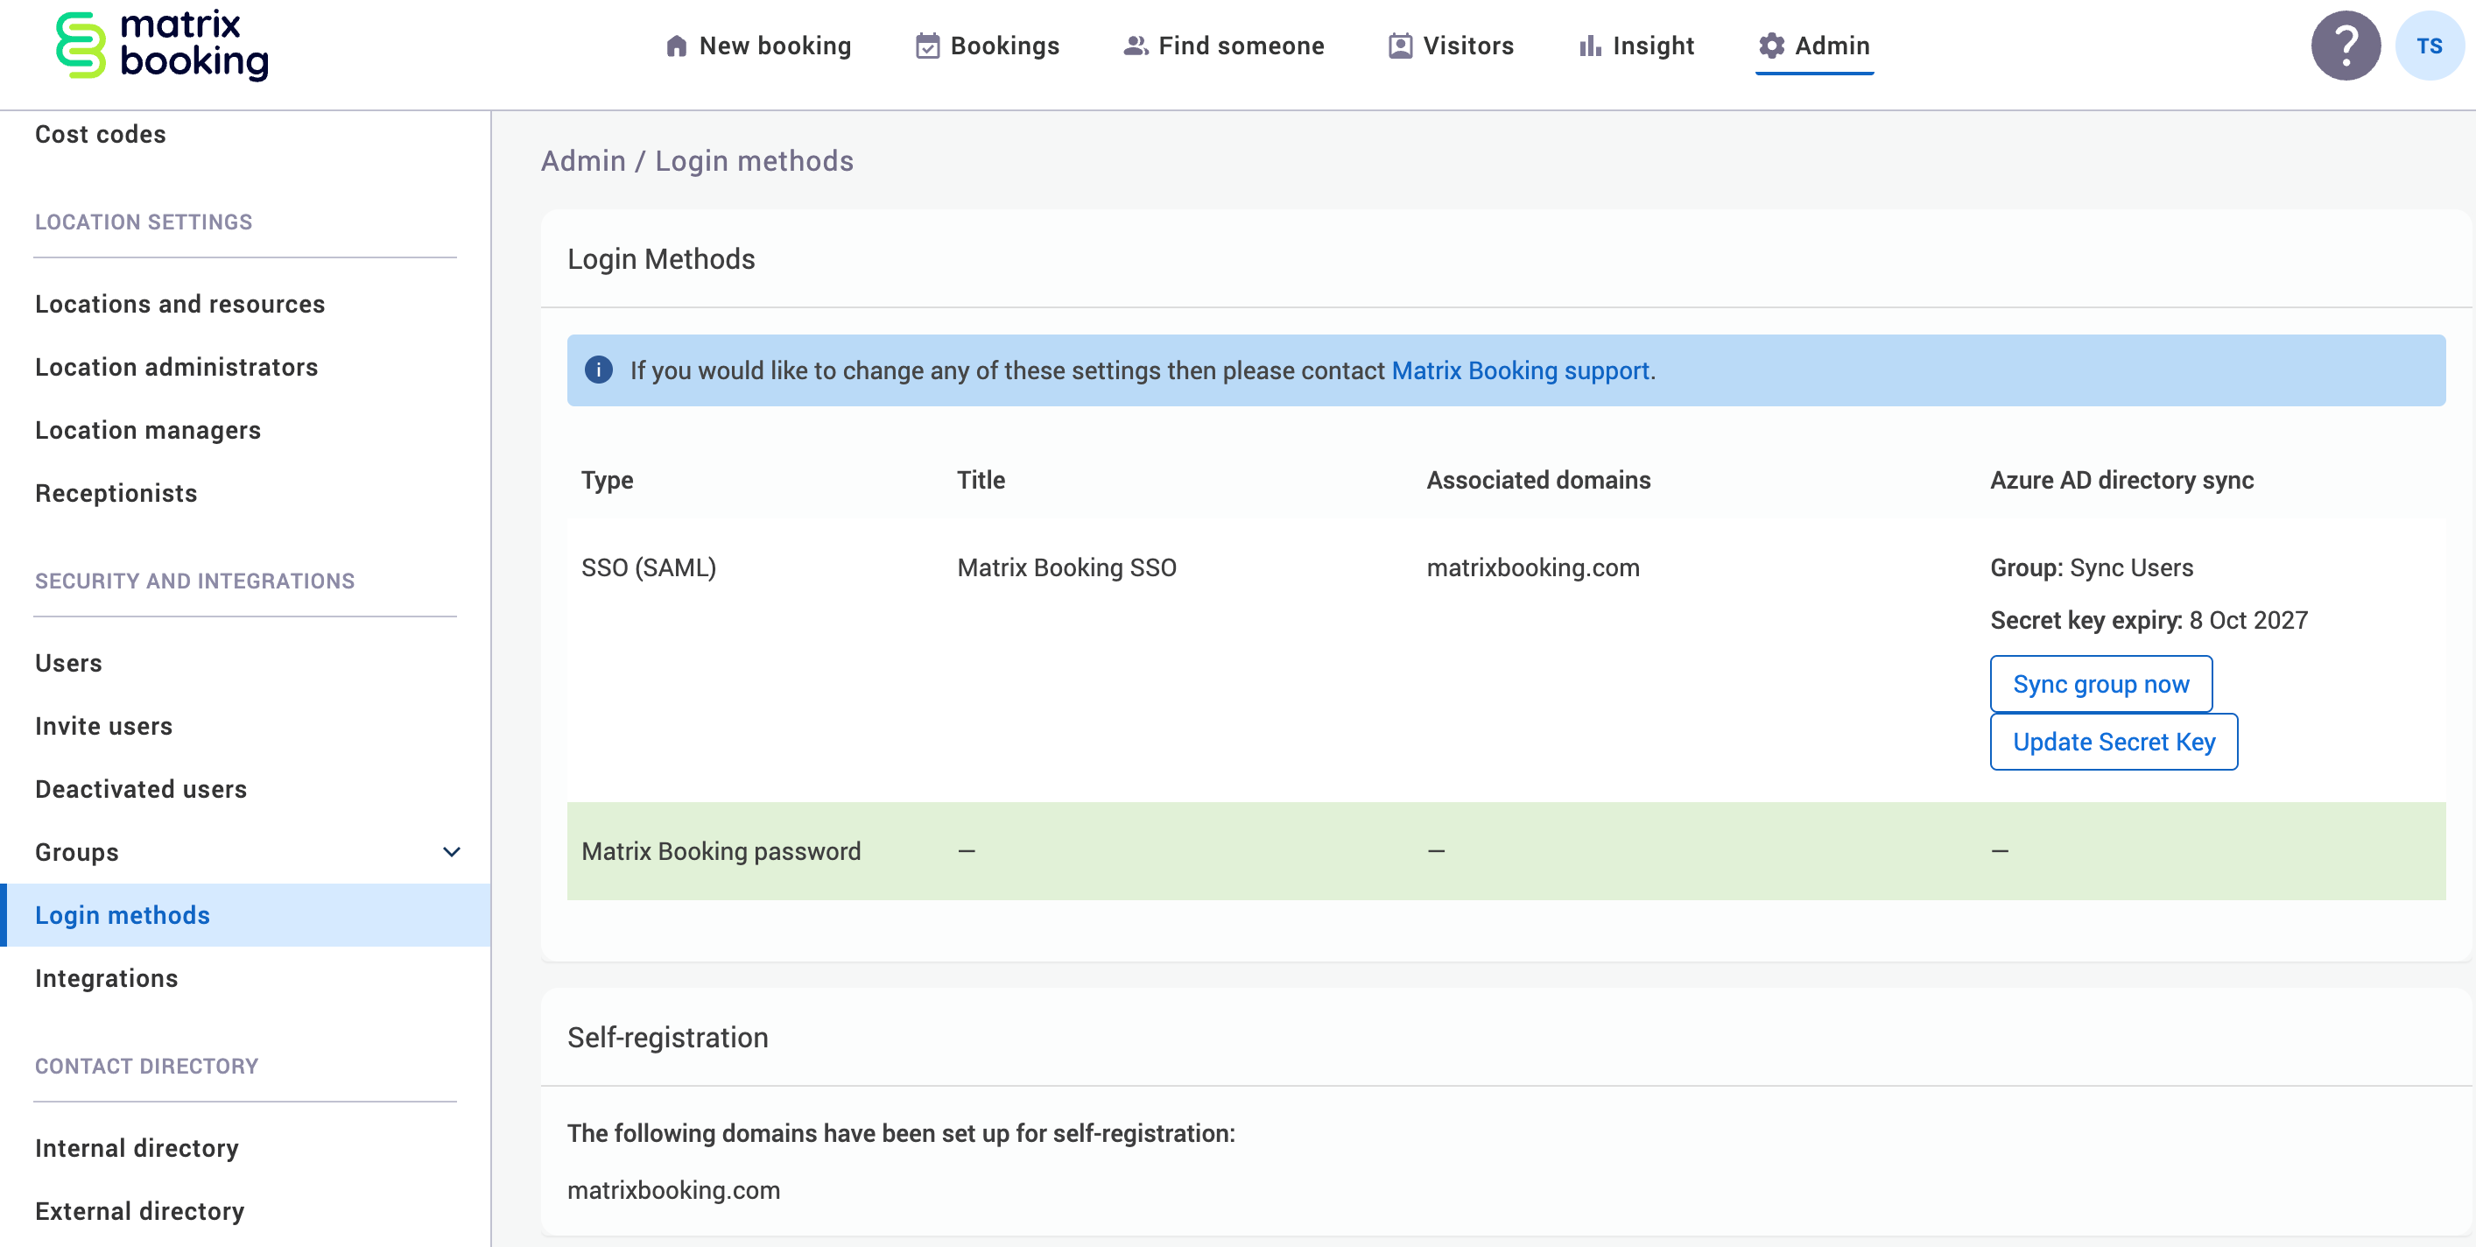Click the Matrix Booking support link
This screenshot has height=1247, width=2476.
click(x=1522, y=370)
